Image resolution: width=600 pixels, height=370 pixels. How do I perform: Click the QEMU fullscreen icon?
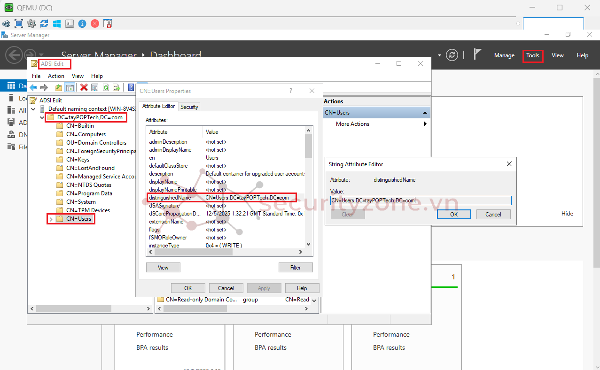click(x=19, y=23)
